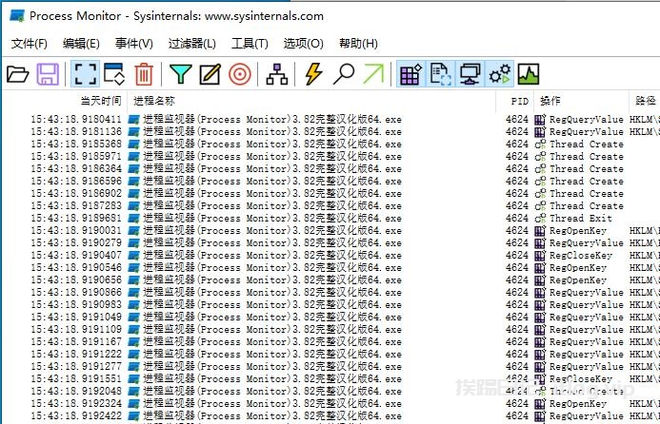Toggle registry activity display
This screenshot has width=660, height=424.
pos(410,74)
